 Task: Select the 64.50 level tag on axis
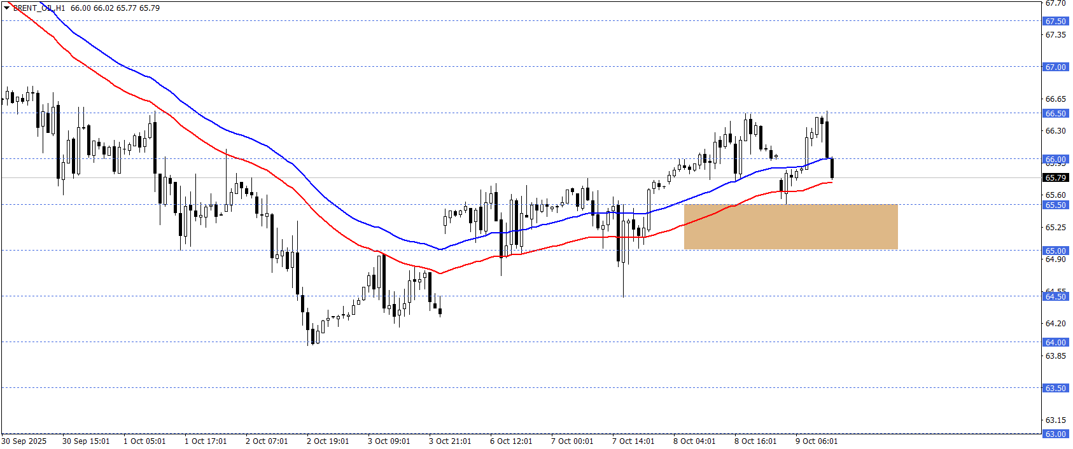1055,296
